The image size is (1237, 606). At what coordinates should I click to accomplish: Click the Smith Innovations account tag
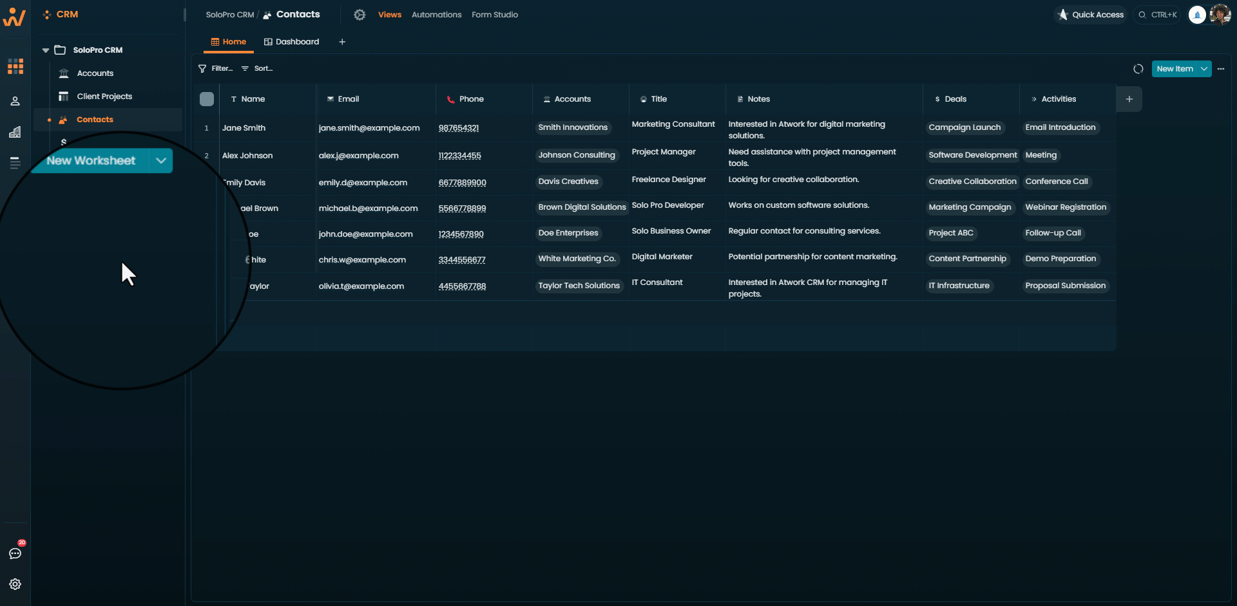pos(573,127)
